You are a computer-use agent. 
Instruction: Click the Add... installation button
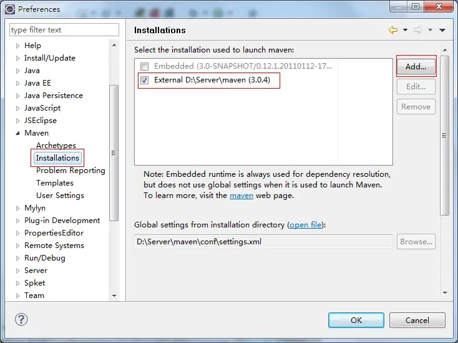point(416,66)
